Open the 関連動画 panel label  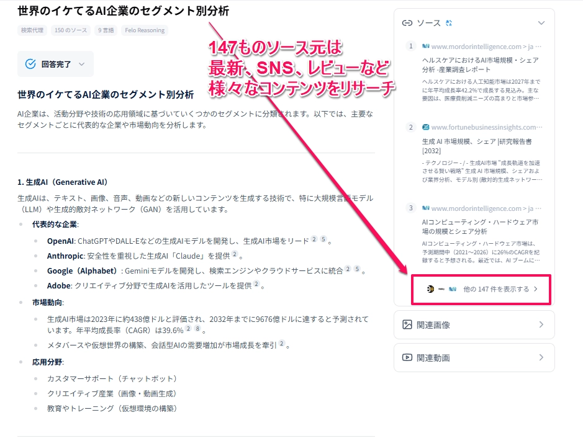433,358
